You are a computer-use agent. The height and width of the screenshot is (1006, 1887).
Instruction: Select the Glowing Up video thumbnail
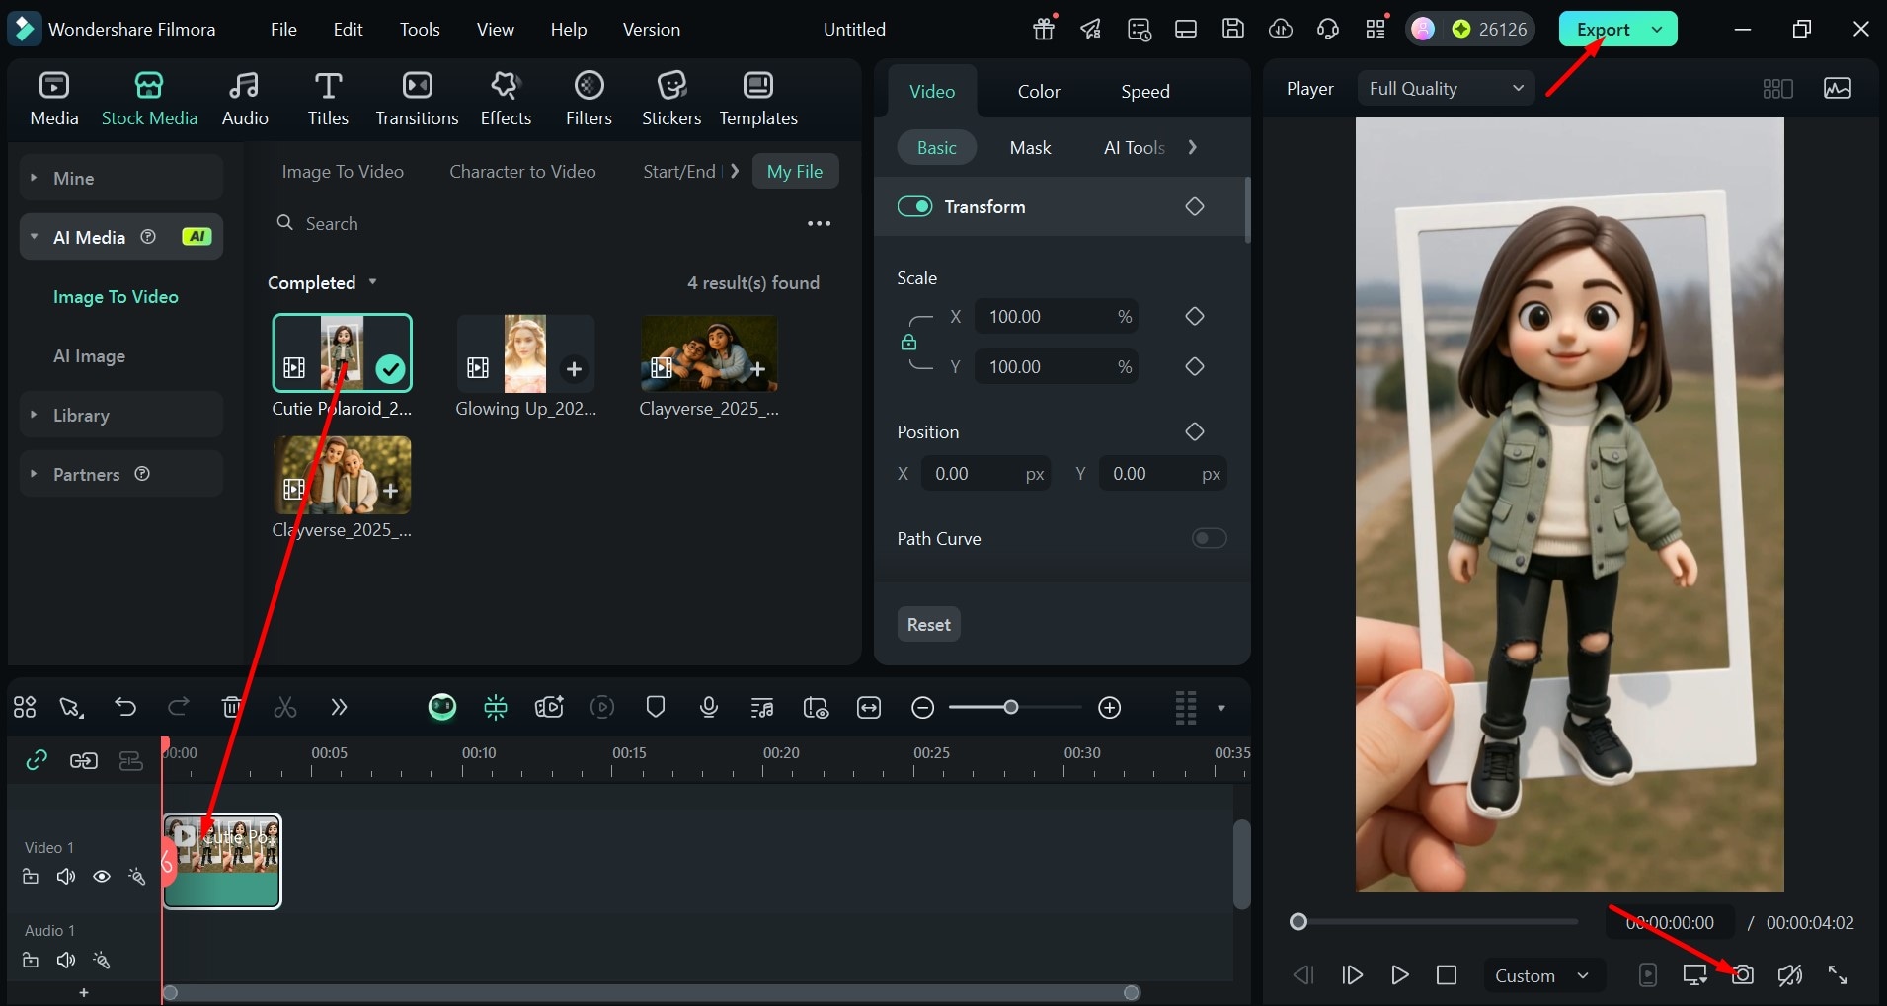coord(525,354)
